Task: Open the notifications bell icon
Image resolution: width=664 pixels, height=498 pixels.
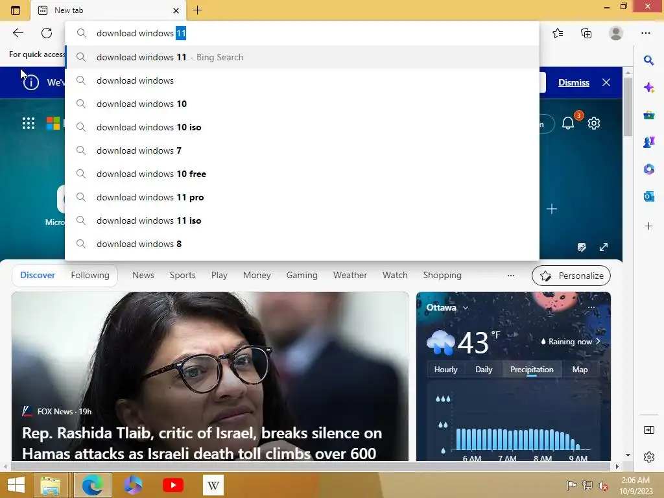Action: pyautogui.click(x=568, y=123)
